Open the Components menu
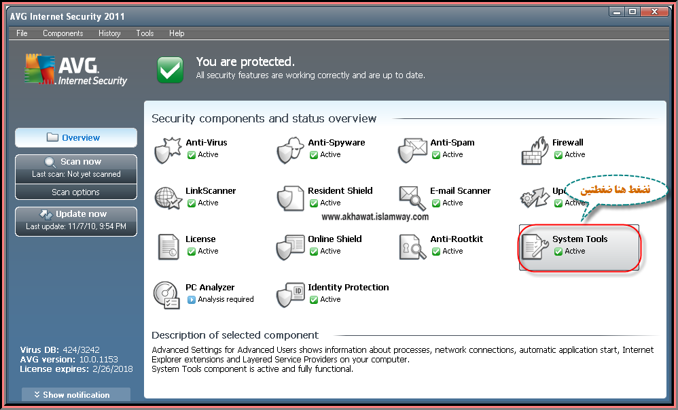678x410 pixels. pyautogui.click(x=63, y=33)
